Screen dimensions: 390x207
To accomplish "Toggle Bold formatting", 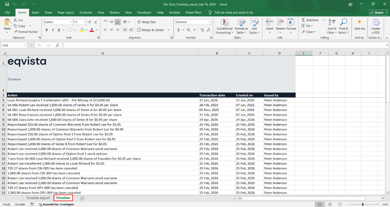I will (46, 30).
